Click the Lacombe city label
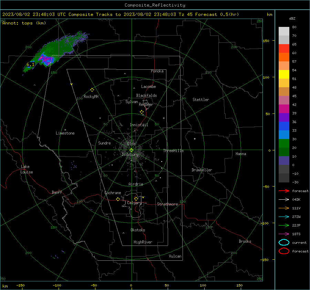310x290 pixels. 148,87
